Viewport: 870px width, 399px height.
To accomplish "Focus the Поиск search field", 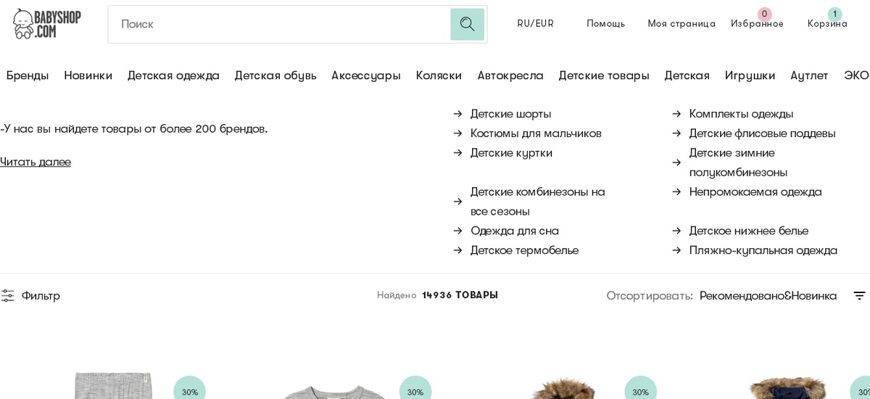I will 279,24.
